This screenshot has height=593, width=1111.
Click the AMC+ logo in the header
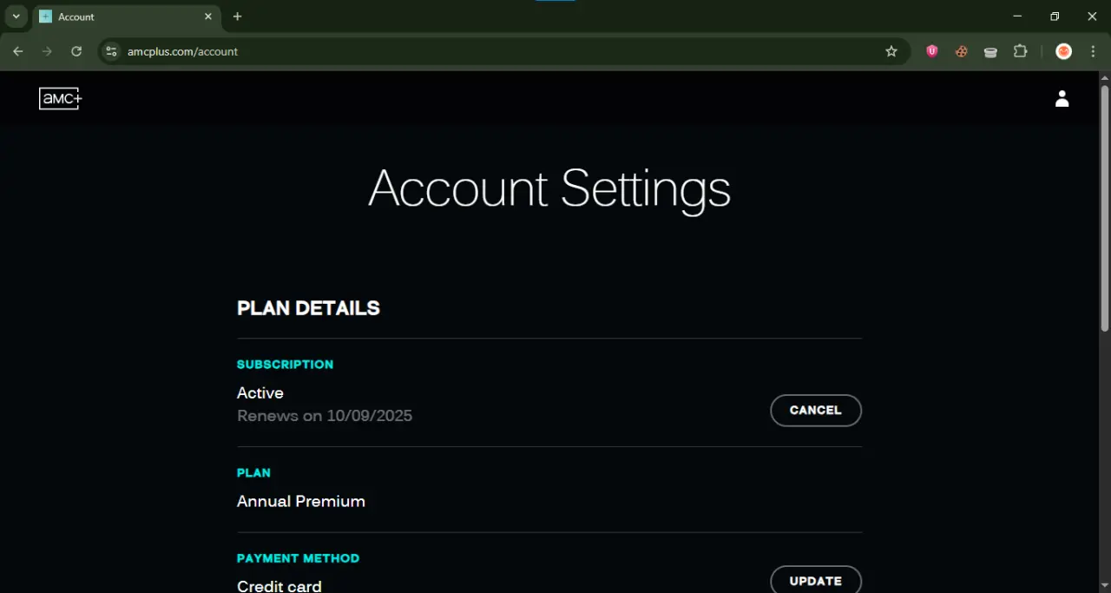60,99
